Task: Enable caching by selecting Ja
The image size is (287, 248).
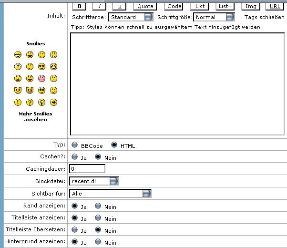Action: 75,156
